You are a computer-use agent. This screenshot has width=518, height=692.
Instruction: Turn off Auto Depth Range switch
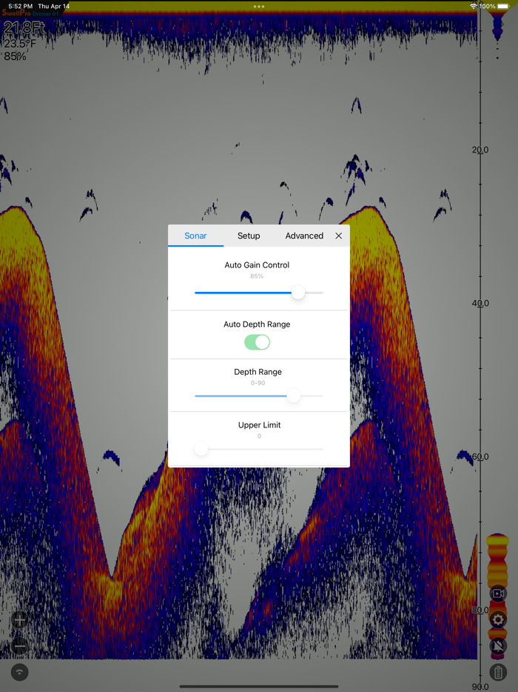tap(257, 342)
